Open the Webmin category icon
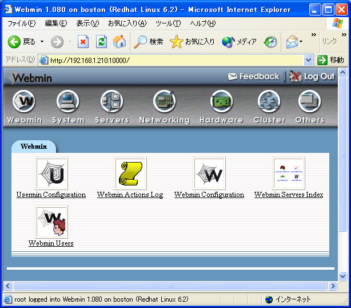This screenshot has width=351, height=308. 24,101
